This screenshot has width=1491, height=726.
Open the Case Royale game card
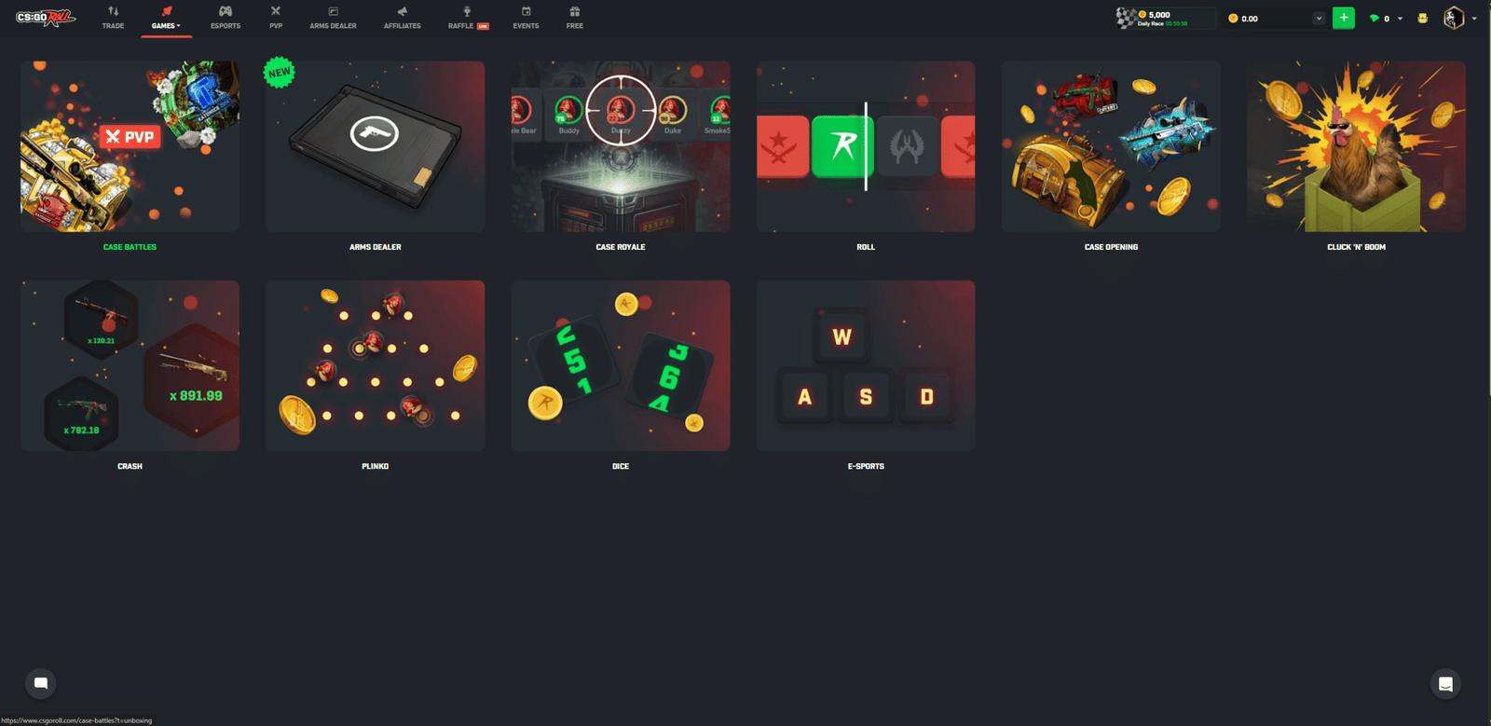[x=621, y=146]
